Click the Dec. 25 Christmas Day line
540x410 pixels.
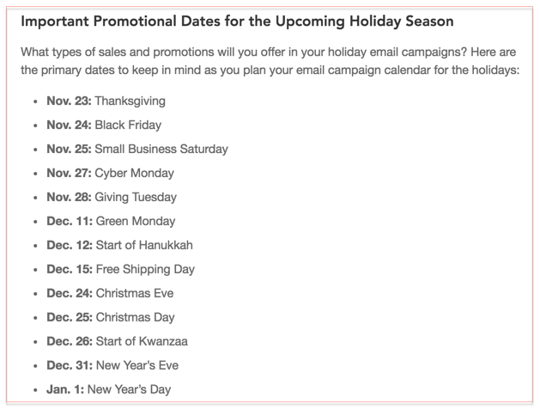[111, 317]
